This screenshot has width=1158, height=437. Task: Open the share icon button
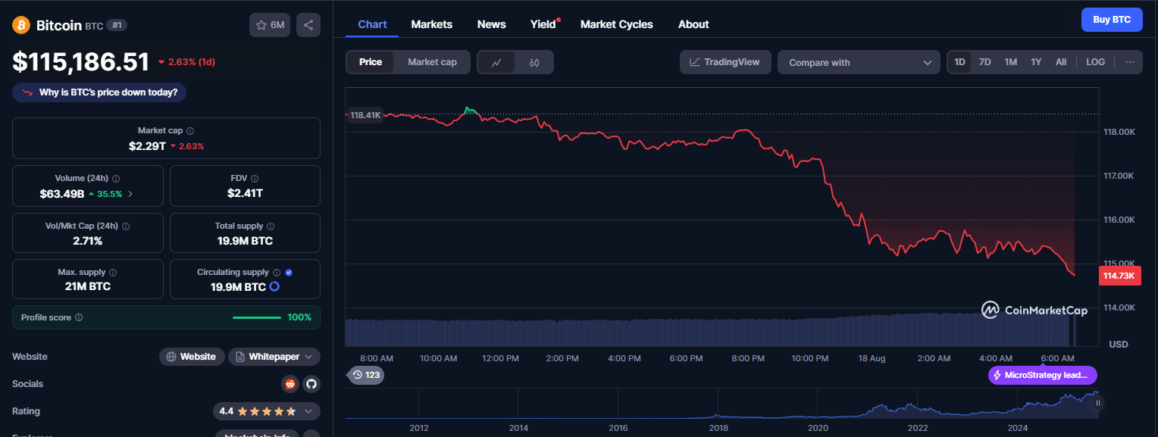pyautogui.click(x=308, y=25)
